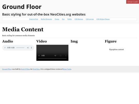Screen dimensions: 139x104
Task: Open Nav navigation link
Action: point(63,19)
